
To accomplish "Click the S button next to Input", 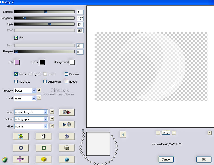I will (52, 112).
